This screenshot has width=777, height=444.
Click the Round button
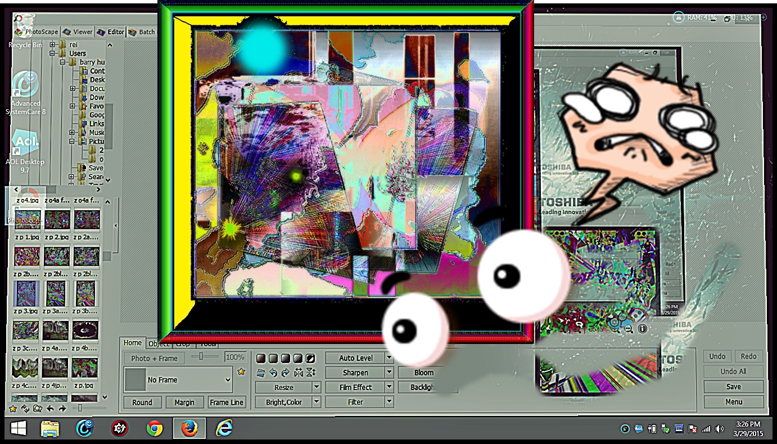pyautogui.click(x=142, y=402)
